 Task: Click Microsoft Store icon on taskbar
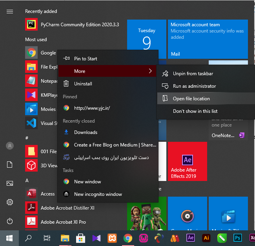(x=80, y=237)
